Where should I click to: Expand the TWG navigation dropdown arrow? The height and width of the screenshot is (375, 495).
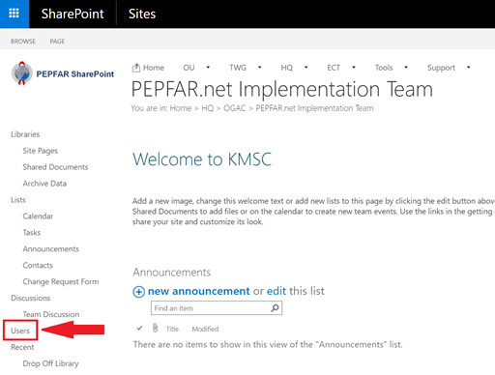[259, 68]
